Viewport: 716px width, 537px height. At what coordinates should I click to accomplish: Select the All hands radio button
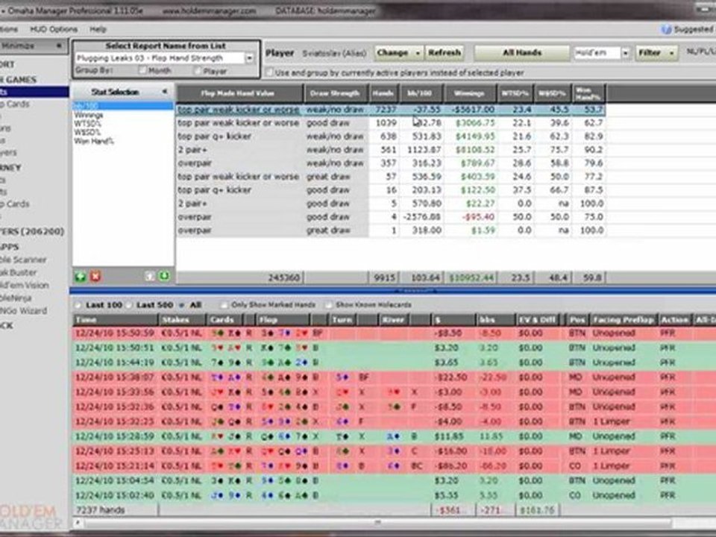tap(182, 305)
